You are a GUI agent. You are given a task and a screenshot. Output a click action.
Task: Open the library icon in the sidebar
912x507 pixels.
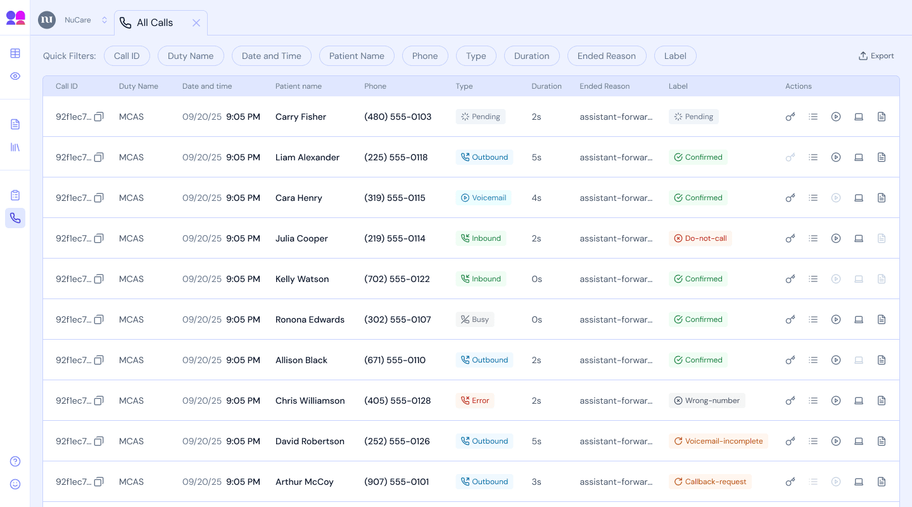tap(15, 147)
